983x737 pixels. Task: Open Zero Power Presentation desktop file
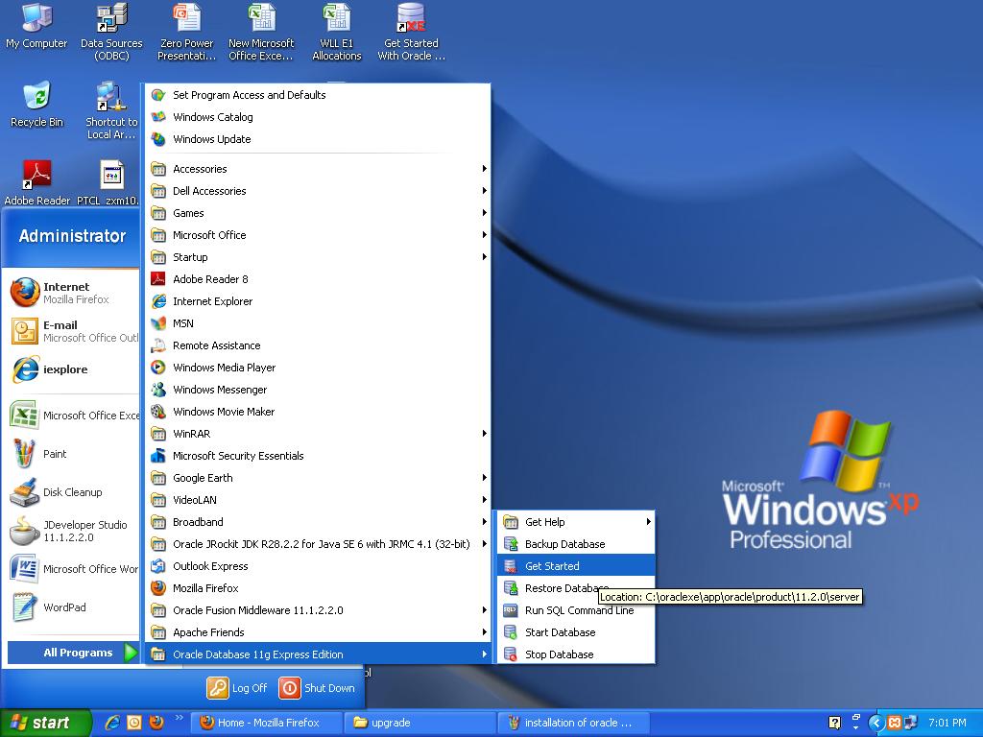pyautogui.click(x=187, y=32)
